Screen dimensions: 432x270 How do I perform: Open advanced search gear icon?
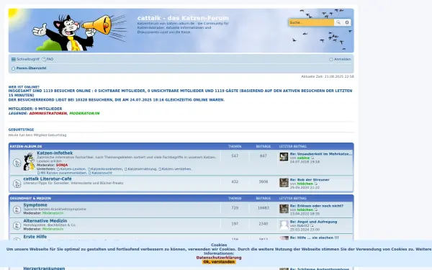click(347, 22)
